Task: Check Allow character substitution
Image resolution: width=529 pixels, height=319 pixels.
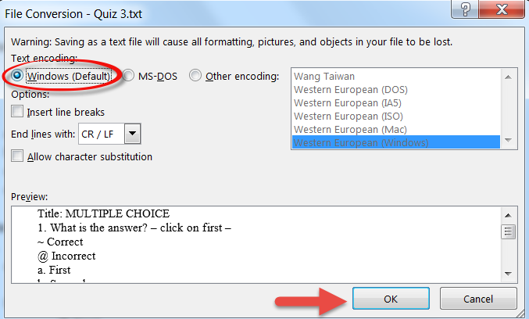Action: 17,156
